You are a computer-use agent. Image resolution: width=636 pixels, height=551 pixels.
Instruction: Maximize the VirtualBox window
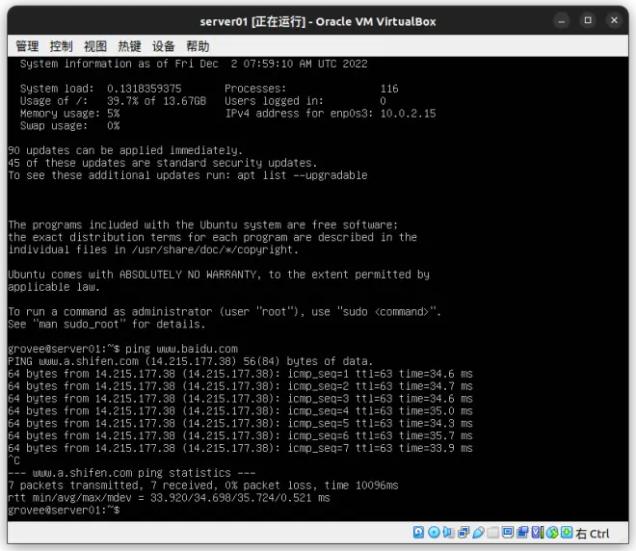(588, 20)
